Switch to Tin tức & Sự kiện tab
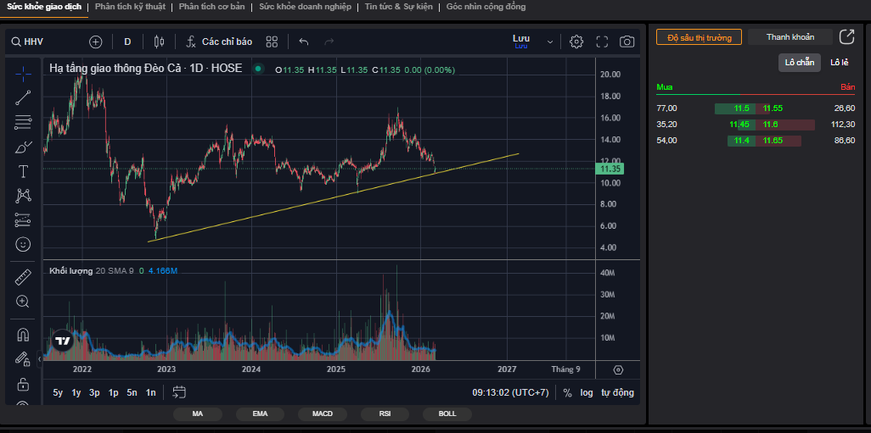This screenshot has height=433, width=871. click(x=399, y=7)
